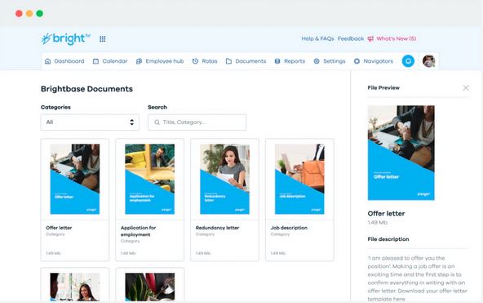Image resolution: width=483 pixels, height=303 pixels.
Task: Select the Job description thumbnail
Action: pyautogui.click(x=299, y=179)
